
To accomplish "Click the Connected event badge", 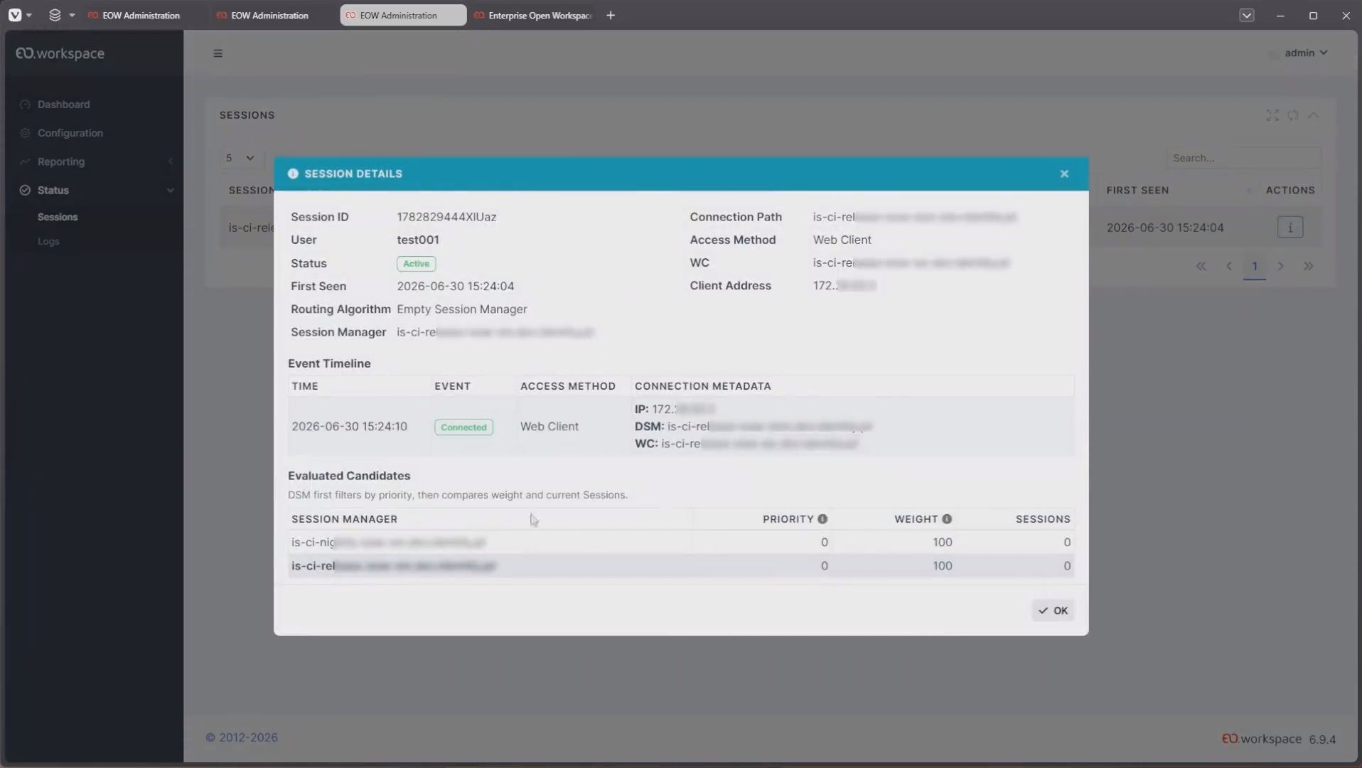I will click(463, 427).
